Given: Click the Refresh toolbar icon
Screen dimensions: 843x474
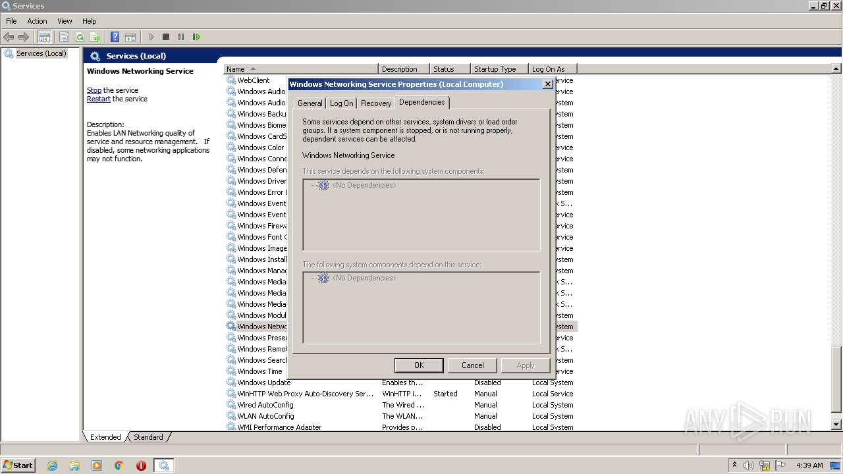Looking at the screenshot, I should [x=80, y=38].
